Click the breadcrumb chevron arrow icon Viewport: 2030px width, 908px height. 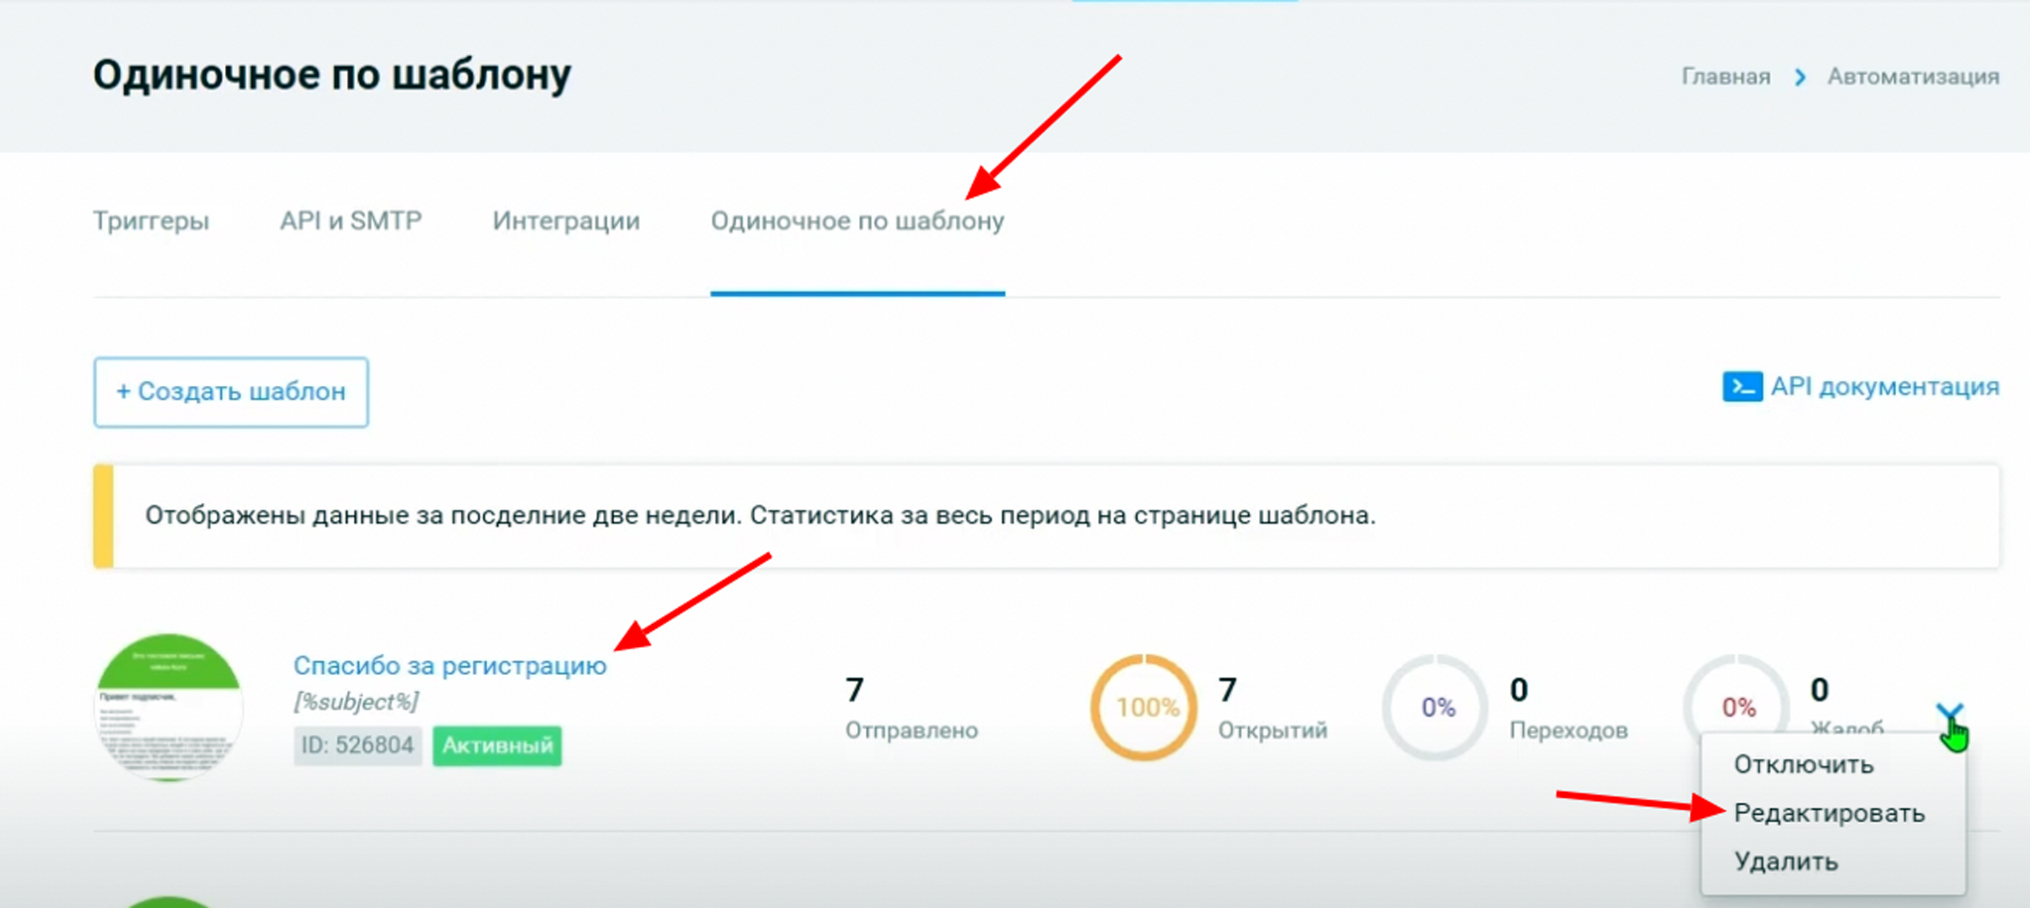point(1800,77)
